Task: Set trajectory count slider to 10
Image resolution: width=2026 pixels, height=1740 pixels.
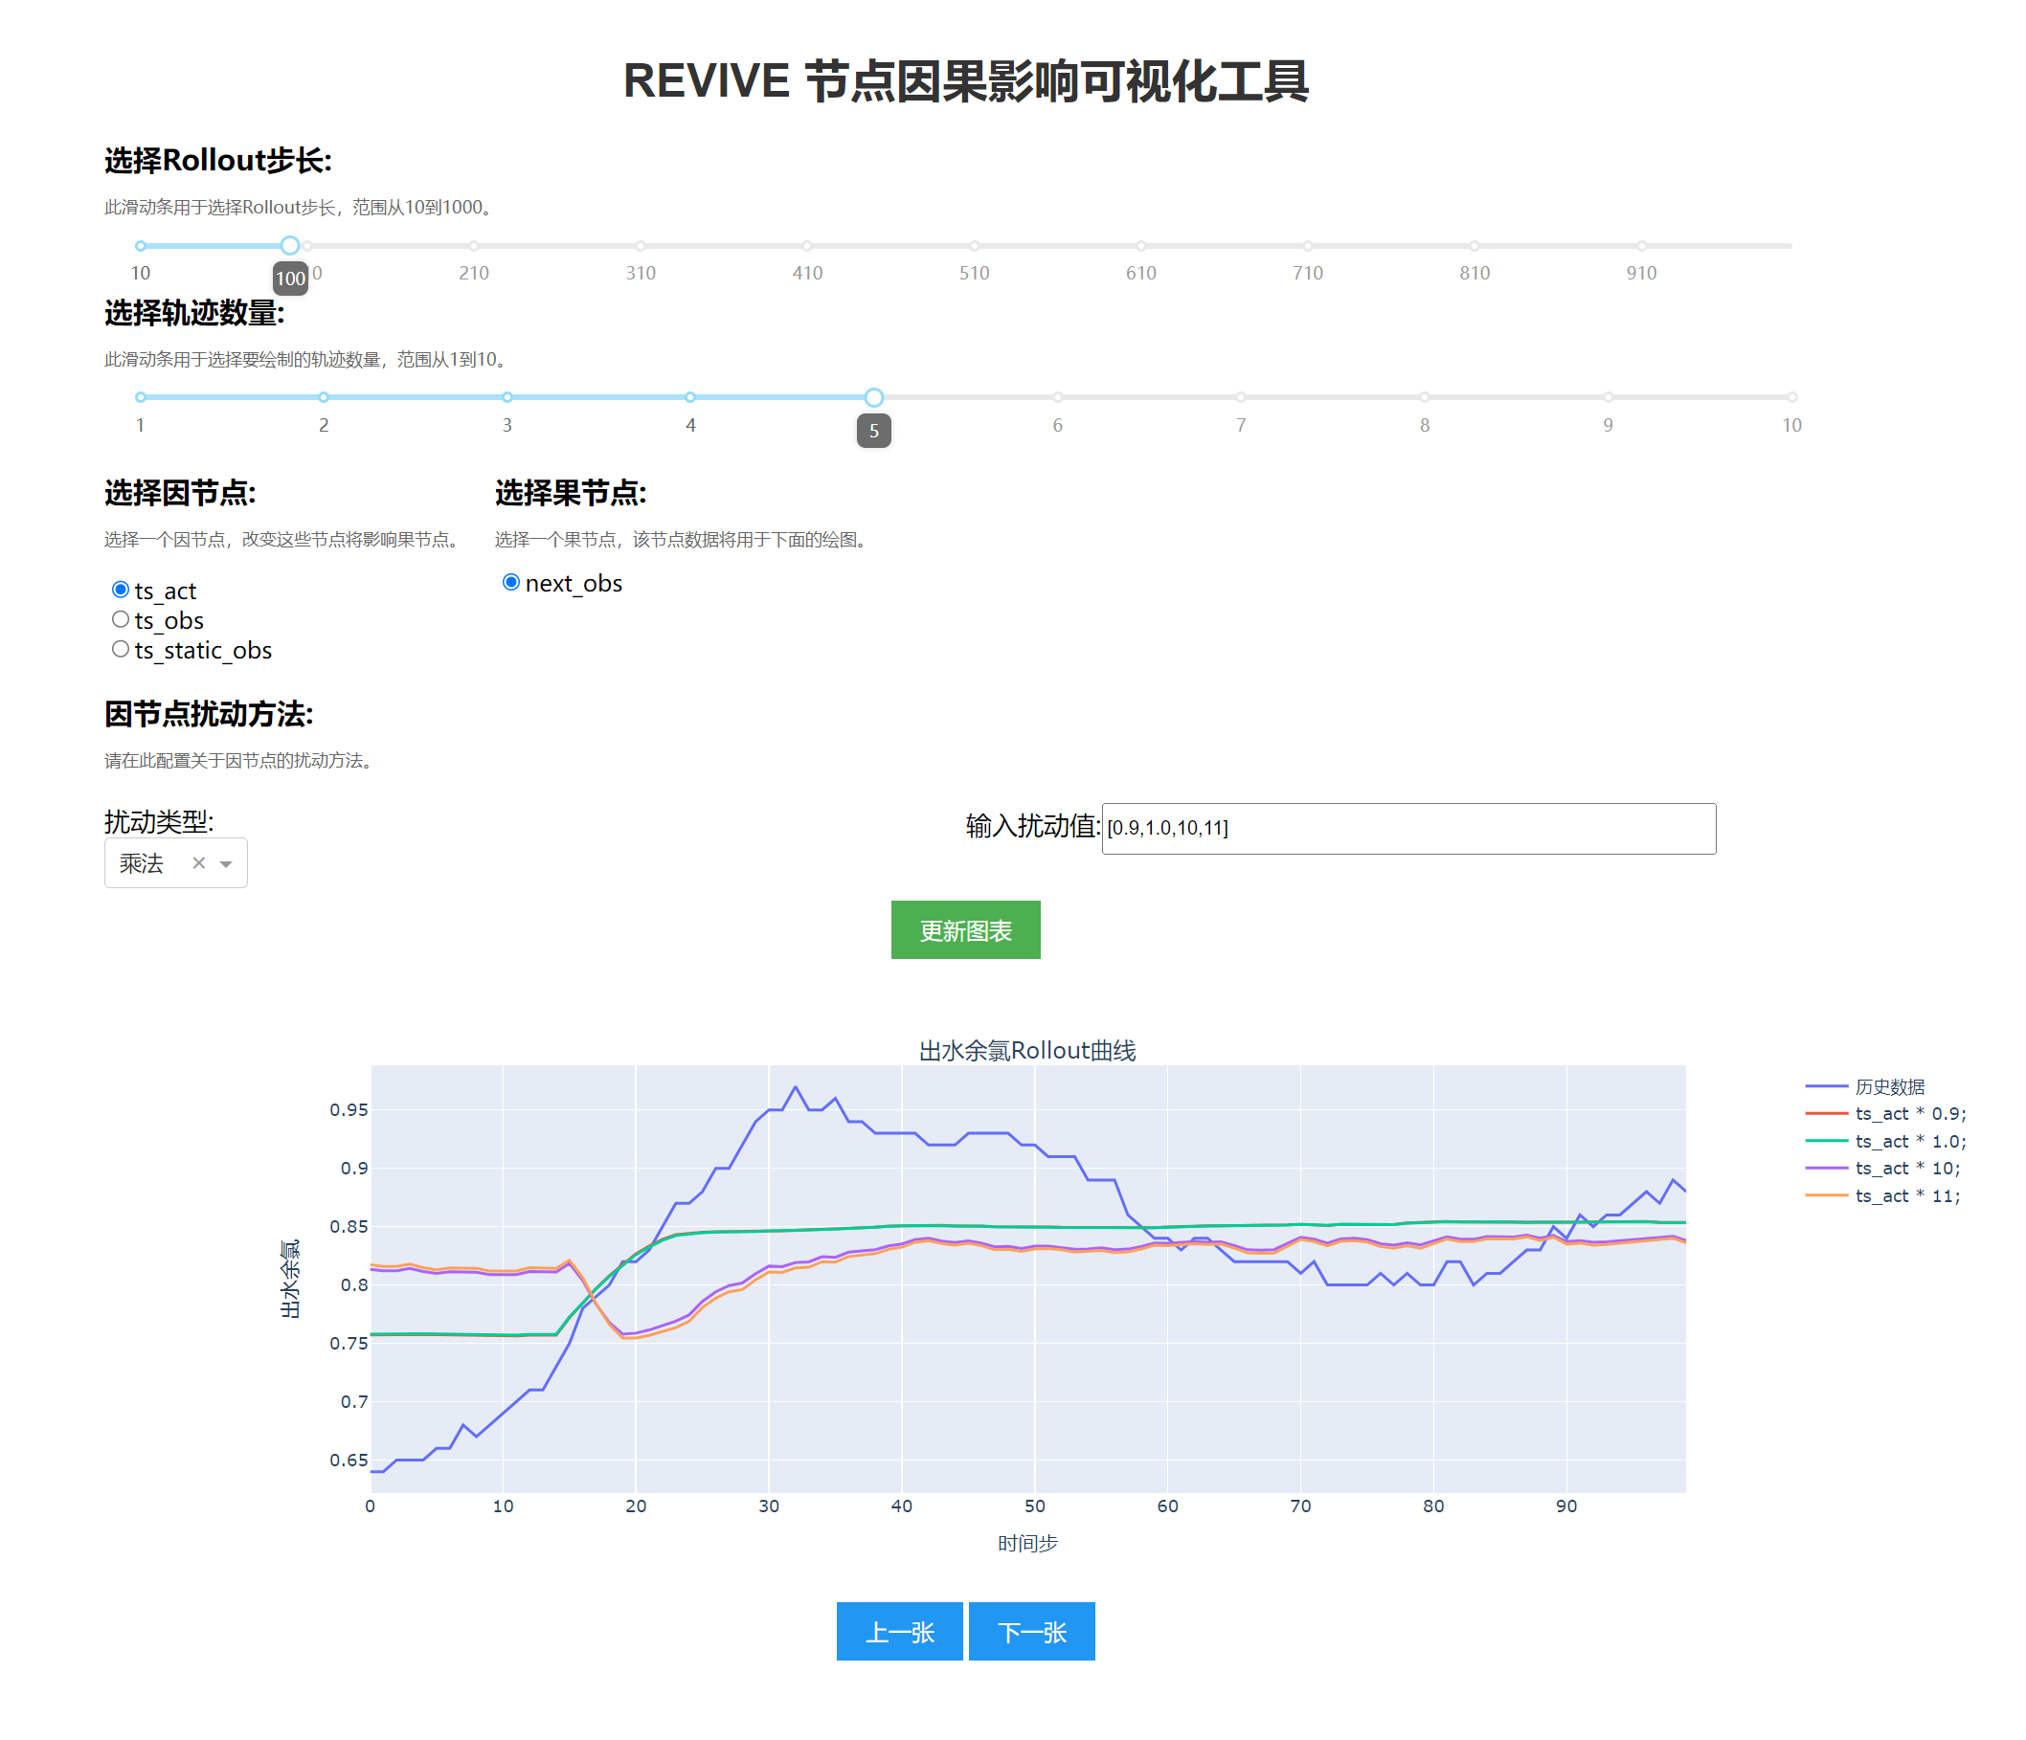Action: [1791, 397]
